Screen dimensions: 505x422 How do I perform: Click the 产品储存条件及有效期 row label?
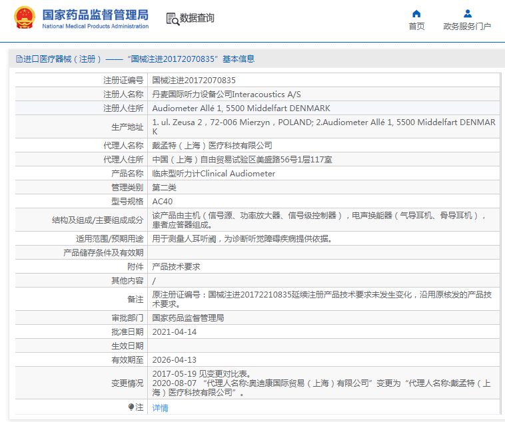pos(103,253)
